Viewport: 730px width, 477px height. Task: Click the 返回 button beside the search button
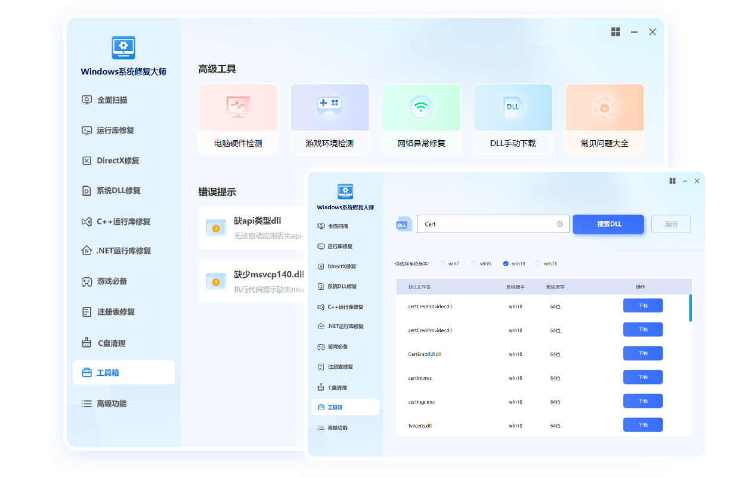[x=671, y=224]
